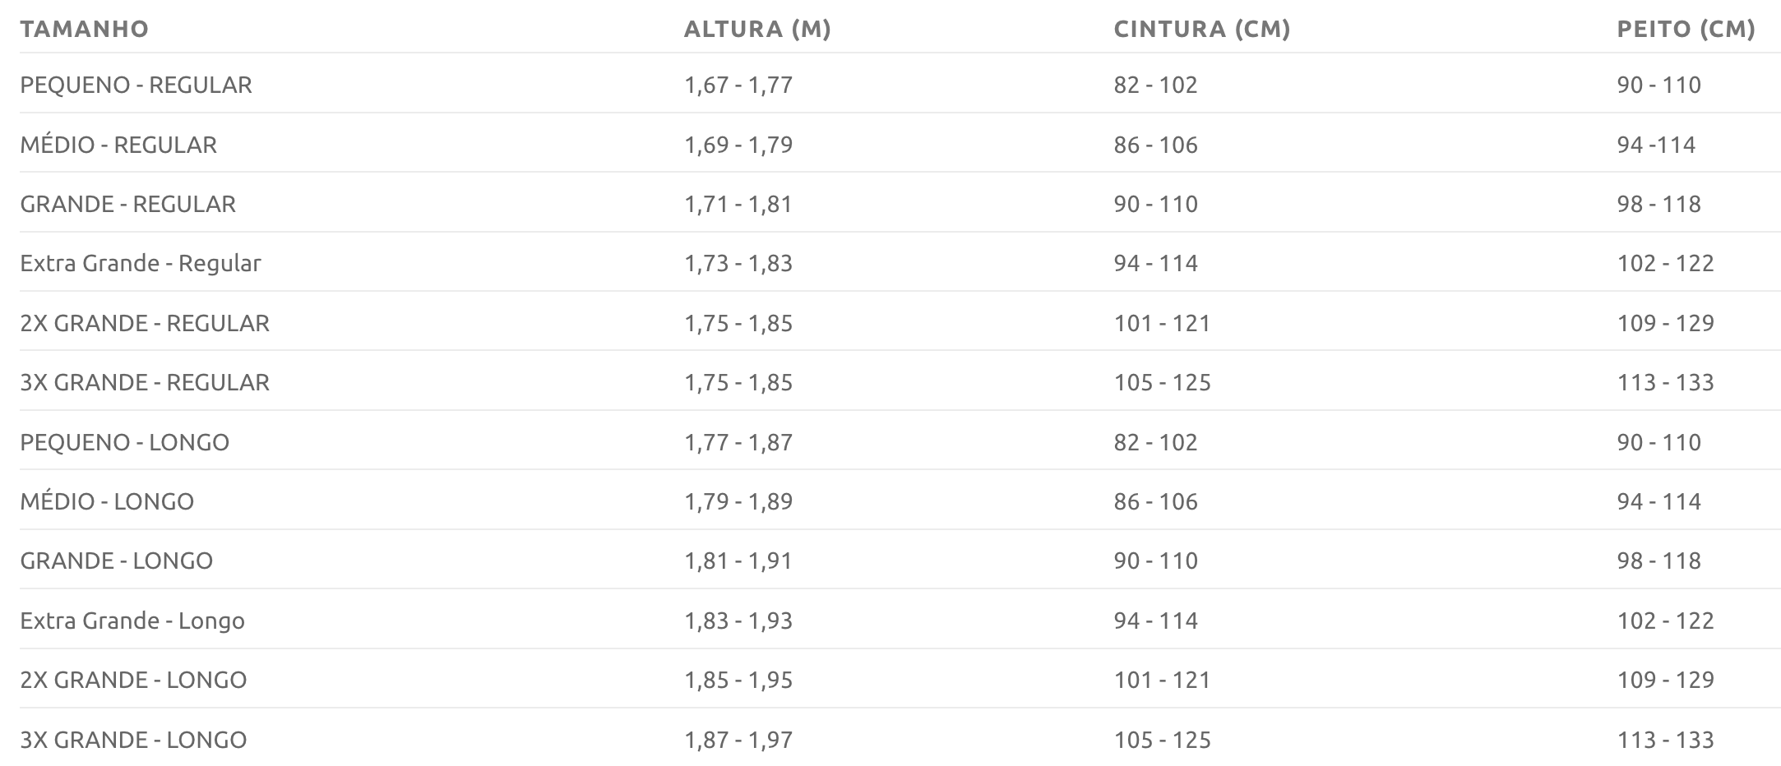Viewport: 1781px width, 766px height.
Task: Click the 2X GRANDE - REGULAR label
Action: 145,323
